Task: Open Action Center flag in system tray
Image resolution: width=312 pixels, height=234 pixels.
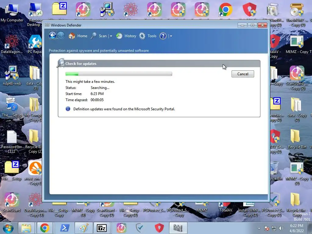Action: [x=267, y=228]
